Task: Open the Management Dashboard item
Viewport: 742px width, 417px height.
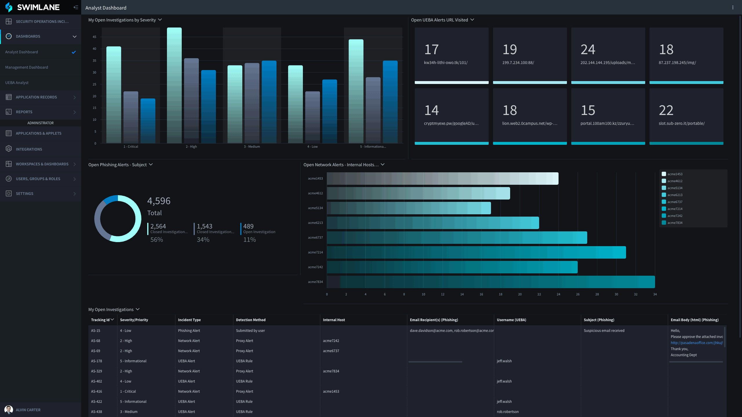Action: tap(27, 67)
